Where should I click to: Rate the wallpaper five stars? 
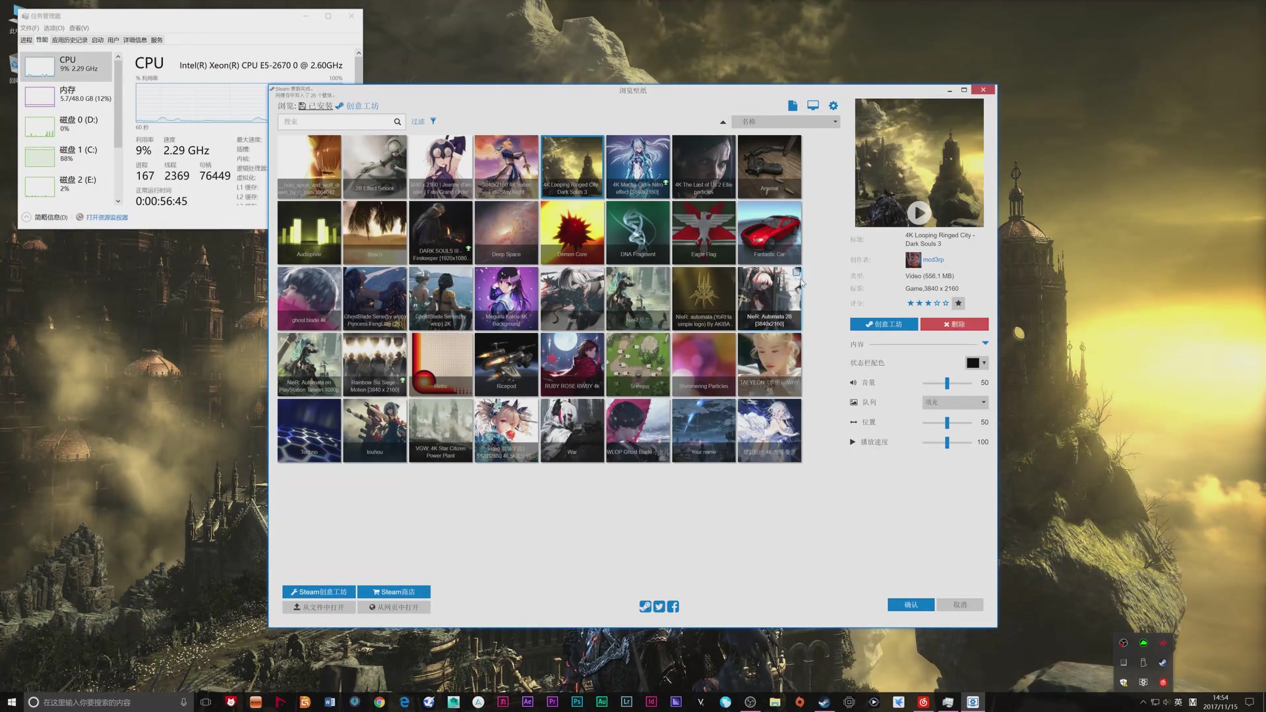946,303
